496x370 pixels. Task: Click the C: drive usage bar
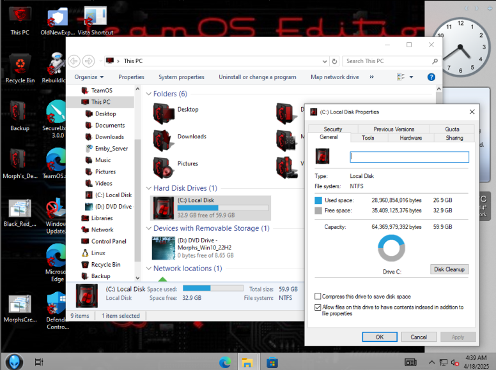[x=223, y=208]
